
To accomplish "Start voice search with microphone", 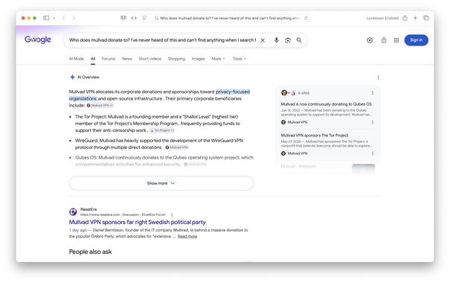I will click(x=277, y=40).
